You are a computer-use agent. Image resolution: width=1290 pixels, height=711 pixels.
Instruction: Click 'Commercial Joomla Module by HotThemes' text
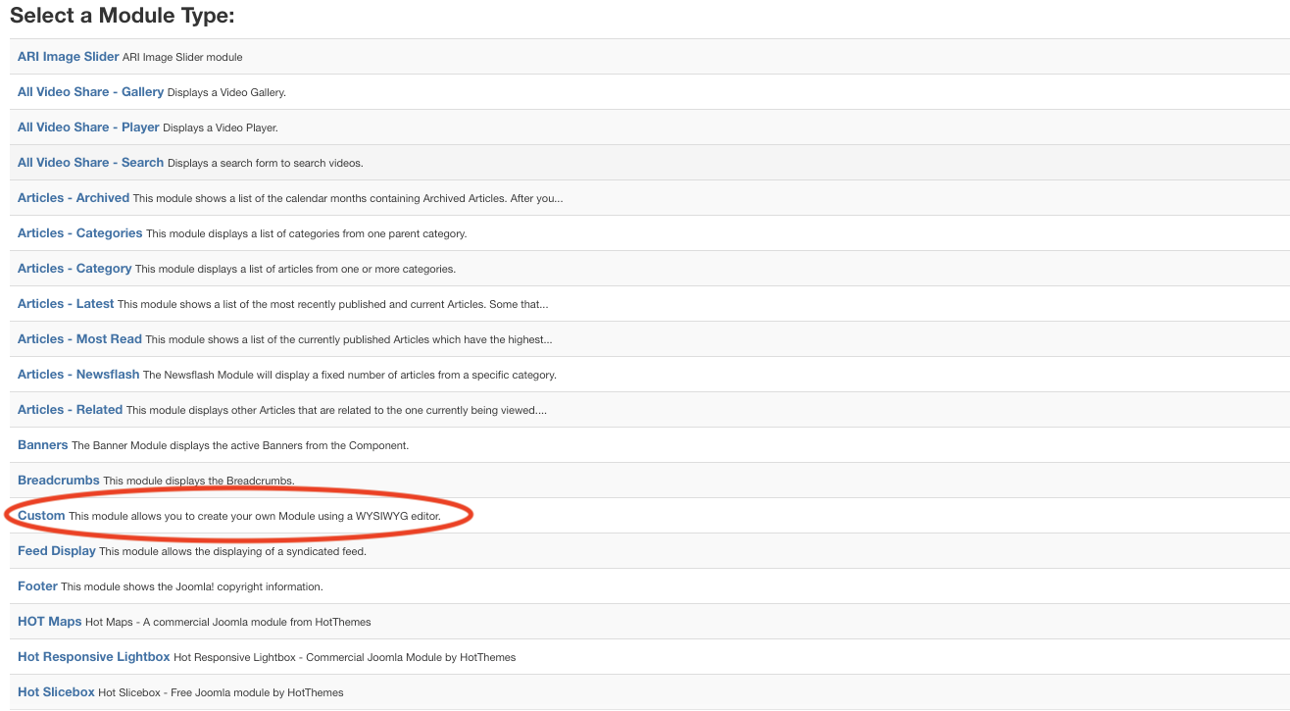pyautogui.click(x=411, y=658)
